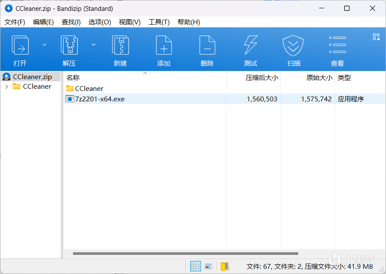Open the 帮助(H) menu
The height and width of the screenshot is (274, 386).
(189, 22)
